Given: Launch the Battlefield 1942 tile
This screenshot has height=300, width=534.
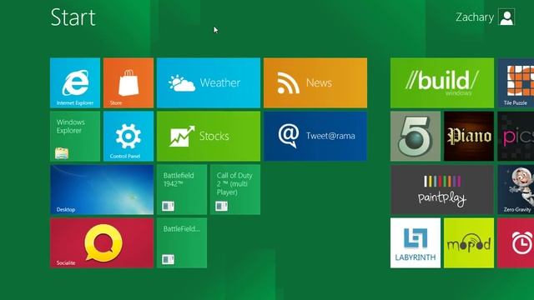Looking at the screenshot, I should [x=182, y=189].
